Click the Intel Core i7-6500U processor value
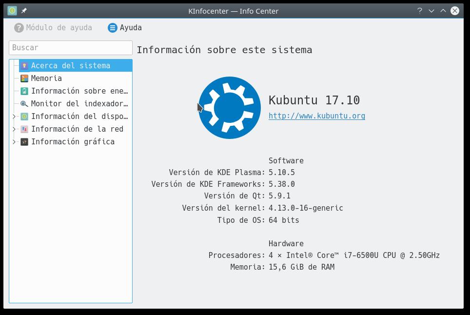 [354, 256]
